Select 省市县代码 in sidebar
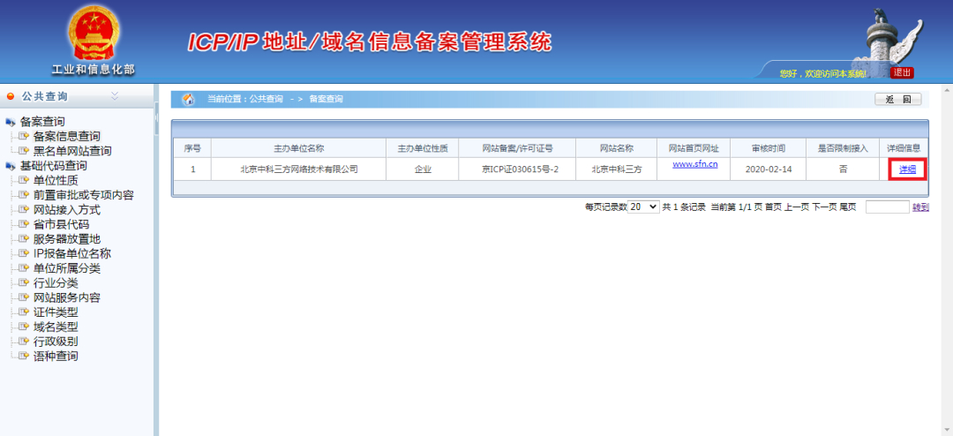Viewport: 953px width, 436px height. tap(62, 224)
